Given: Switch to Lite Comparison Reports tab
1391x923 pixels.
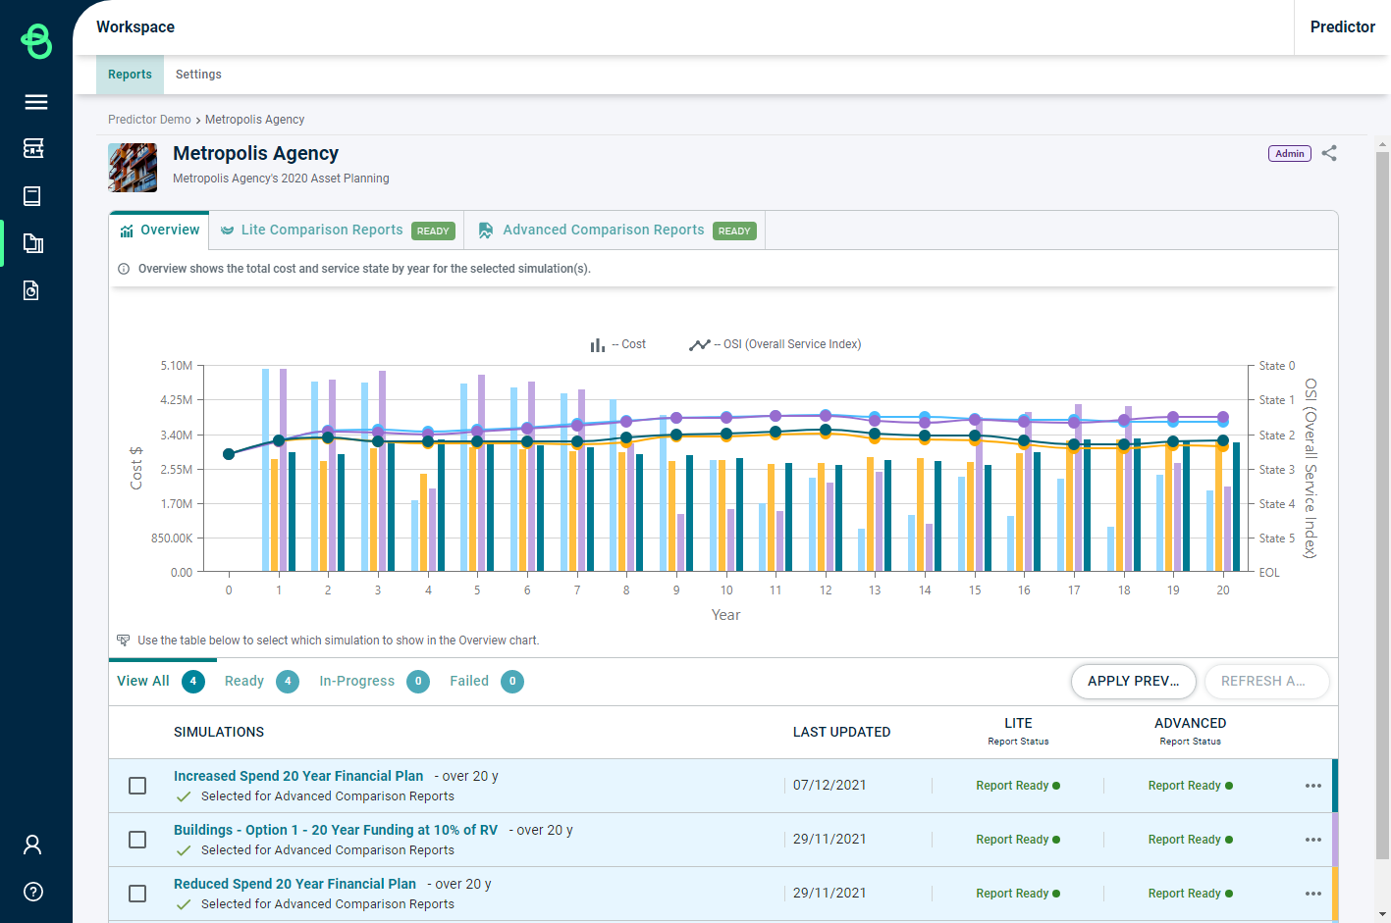Looking at the screenshot, I should click(322, 231).
